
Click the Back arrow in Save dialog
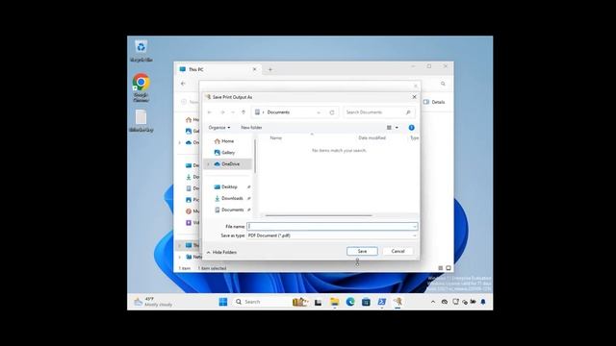click(210, 112)
